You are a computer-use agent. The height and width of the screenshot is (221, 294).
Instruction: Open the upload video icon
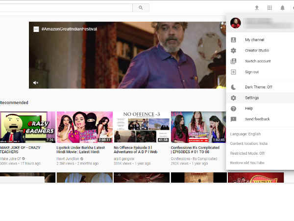point(257,8)
